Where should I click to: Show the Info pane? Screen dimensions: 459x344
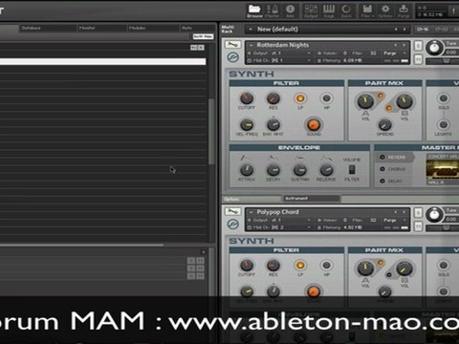(x=290, y=11)
